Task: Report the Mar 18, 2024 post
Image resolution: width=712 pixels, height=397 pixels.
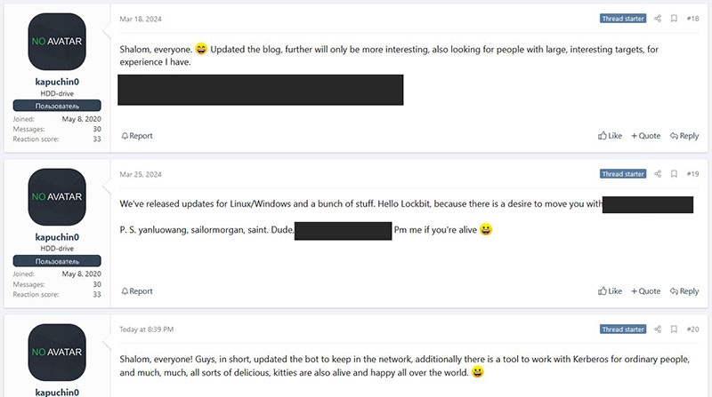Action: pos(137,136)
